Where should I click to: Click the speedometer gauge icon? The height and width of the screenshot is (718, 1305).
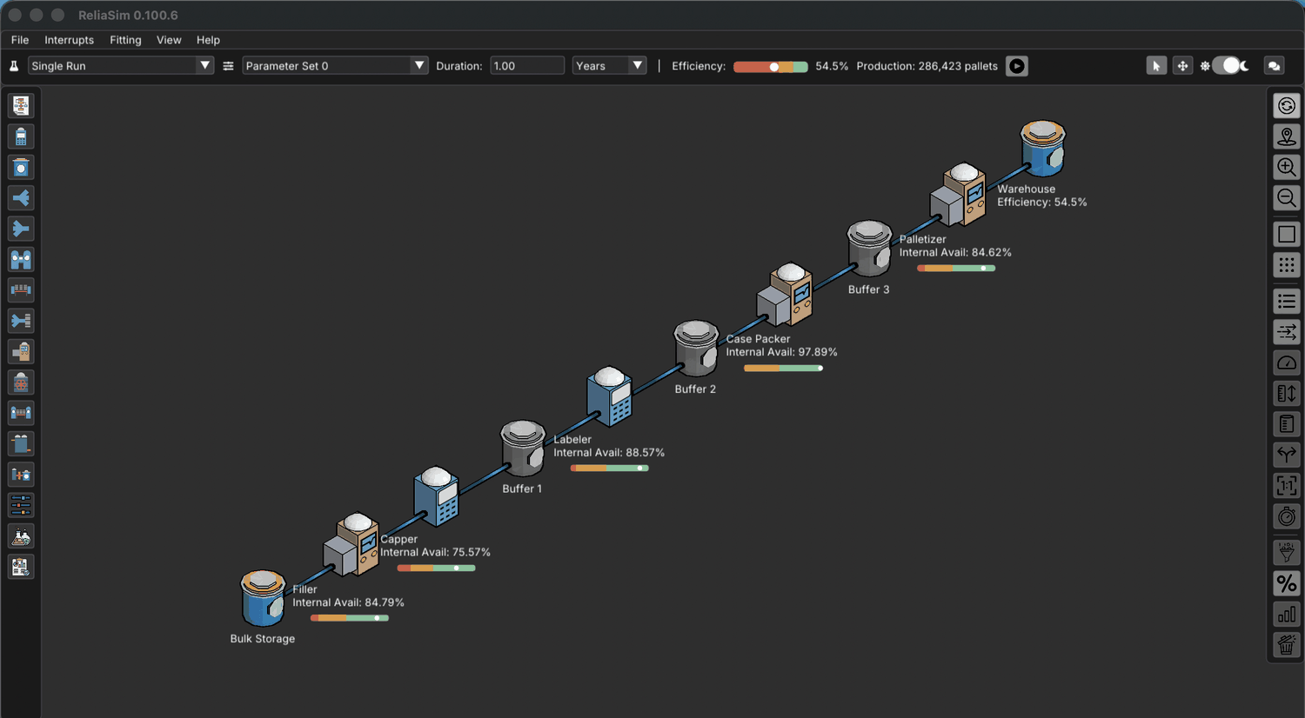click(x=1287, y=362)
